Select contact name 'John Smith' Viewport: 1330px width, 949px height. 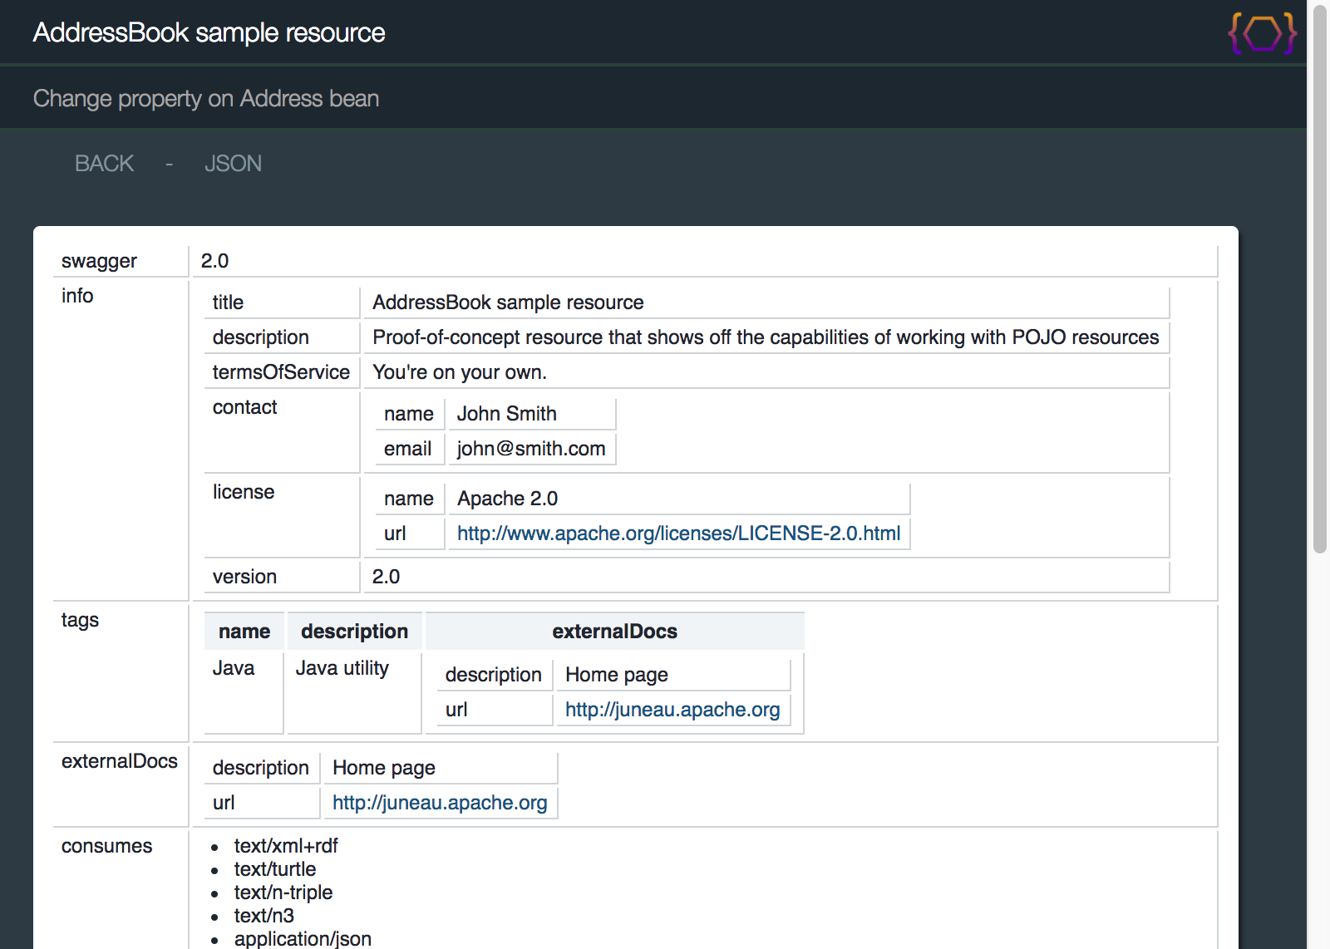(x=507, y=414)
